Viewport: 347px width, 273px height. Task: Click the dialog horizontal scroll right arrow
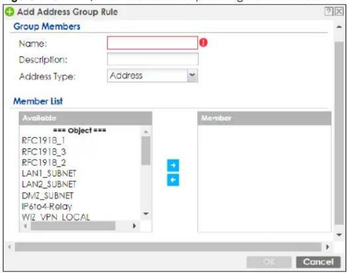tap(327, 246)
